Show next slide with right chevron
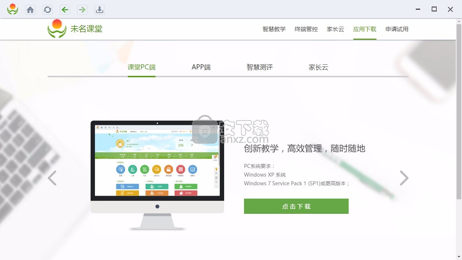This screenshot has width=462, height=260. [x=404, y=178]
